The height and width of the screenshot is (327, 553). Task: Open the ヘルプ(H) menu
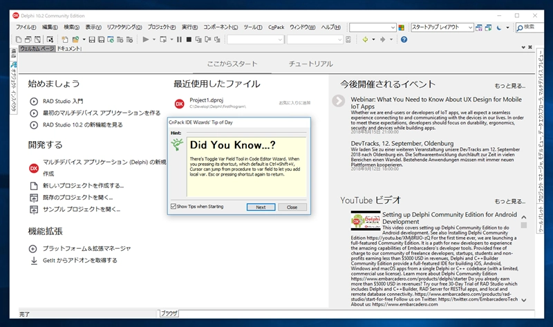(331, 27)
